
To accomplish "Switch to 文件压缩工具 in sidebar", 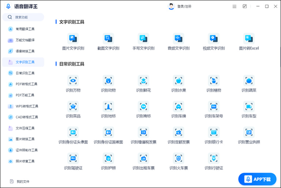I will 23,128.
